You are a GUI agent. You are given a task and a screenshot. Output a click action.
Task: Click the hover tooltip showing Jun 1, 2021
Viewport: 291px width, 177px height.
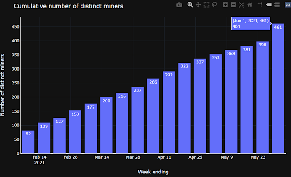coord(251,23)
